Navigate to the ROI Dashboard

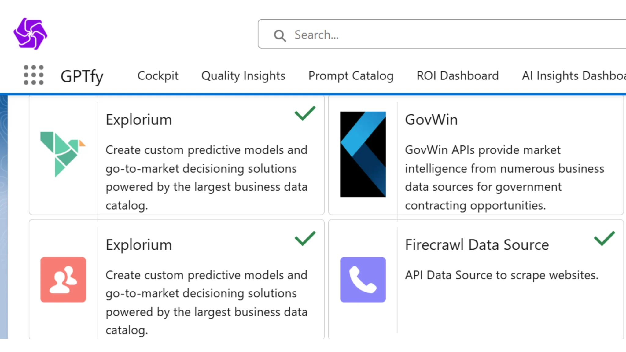point(458,76)
